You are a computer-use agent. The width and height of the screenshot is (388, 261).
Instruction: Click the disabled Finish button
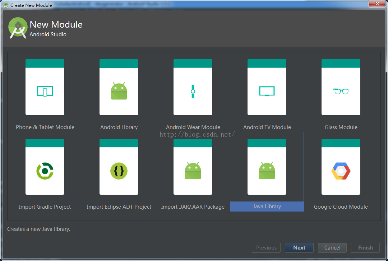click(x=365, y=248)
